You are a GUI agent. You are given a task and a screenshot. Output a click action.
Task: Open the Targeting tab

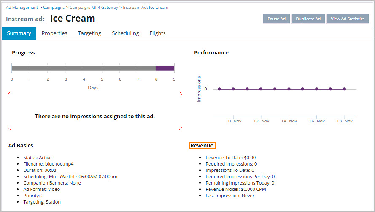(x=89, y=33)
